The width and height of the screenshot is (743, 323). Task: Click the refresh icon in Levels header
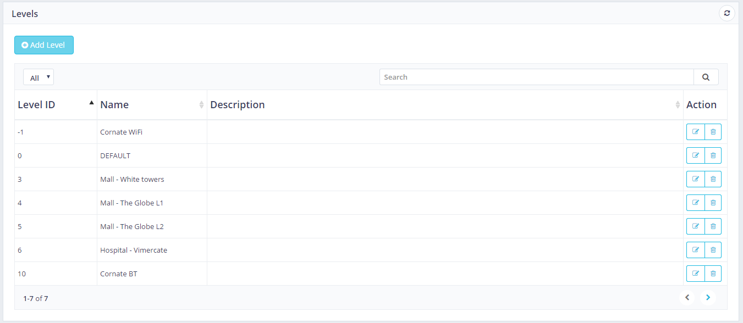[x=727, y=13]
